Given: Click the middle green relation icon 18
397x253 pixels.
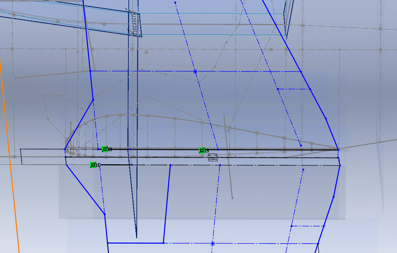Looking at the screenshot, I should [x=202, y=150].
